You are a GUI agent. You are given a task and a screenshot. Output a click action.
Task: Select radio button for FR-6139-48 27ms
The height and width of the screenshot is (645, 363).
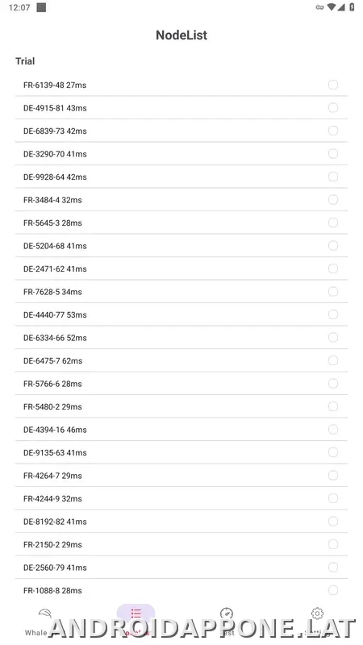point(333,85)
